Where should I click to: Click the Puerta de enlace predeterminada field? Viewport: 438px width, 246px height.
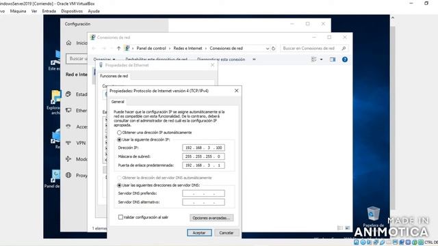coord(203,165)
